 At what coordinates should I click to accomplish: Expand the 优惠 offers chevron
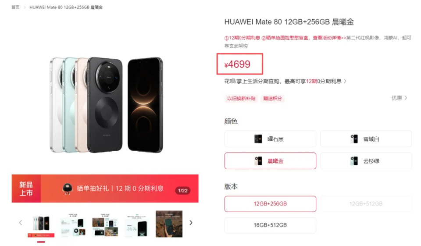[x=406, y=98]
